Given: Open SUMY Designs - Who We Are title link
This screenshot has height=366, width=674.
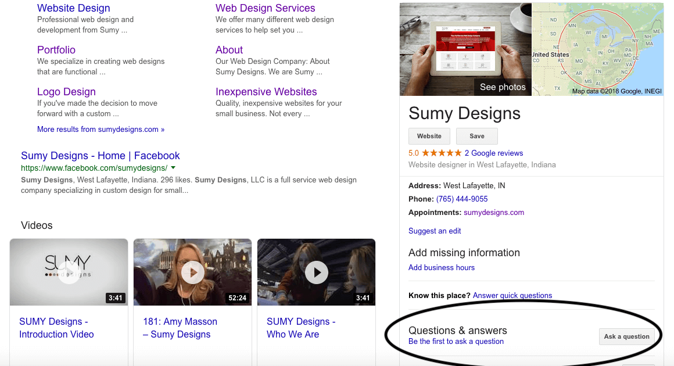Looking at the screenshot, I should tap(301, 328).
